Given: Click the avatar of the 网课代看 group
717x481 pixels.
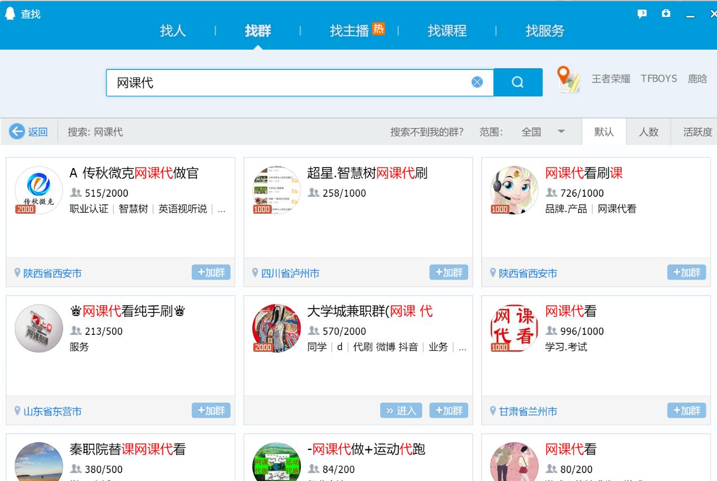Looking at the screenshot, I should point(513,327).
